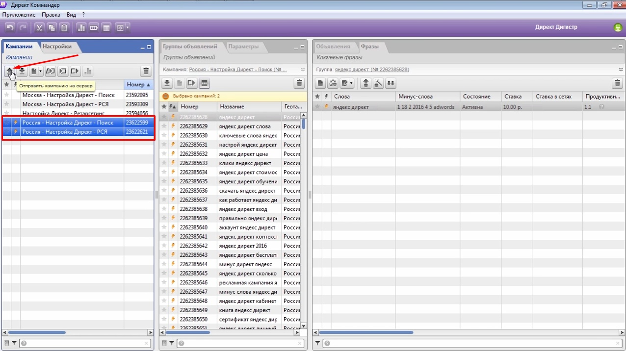Screen dimensions: 626x351
Task: Click the phrases search input field
Action: pos(473,344)
